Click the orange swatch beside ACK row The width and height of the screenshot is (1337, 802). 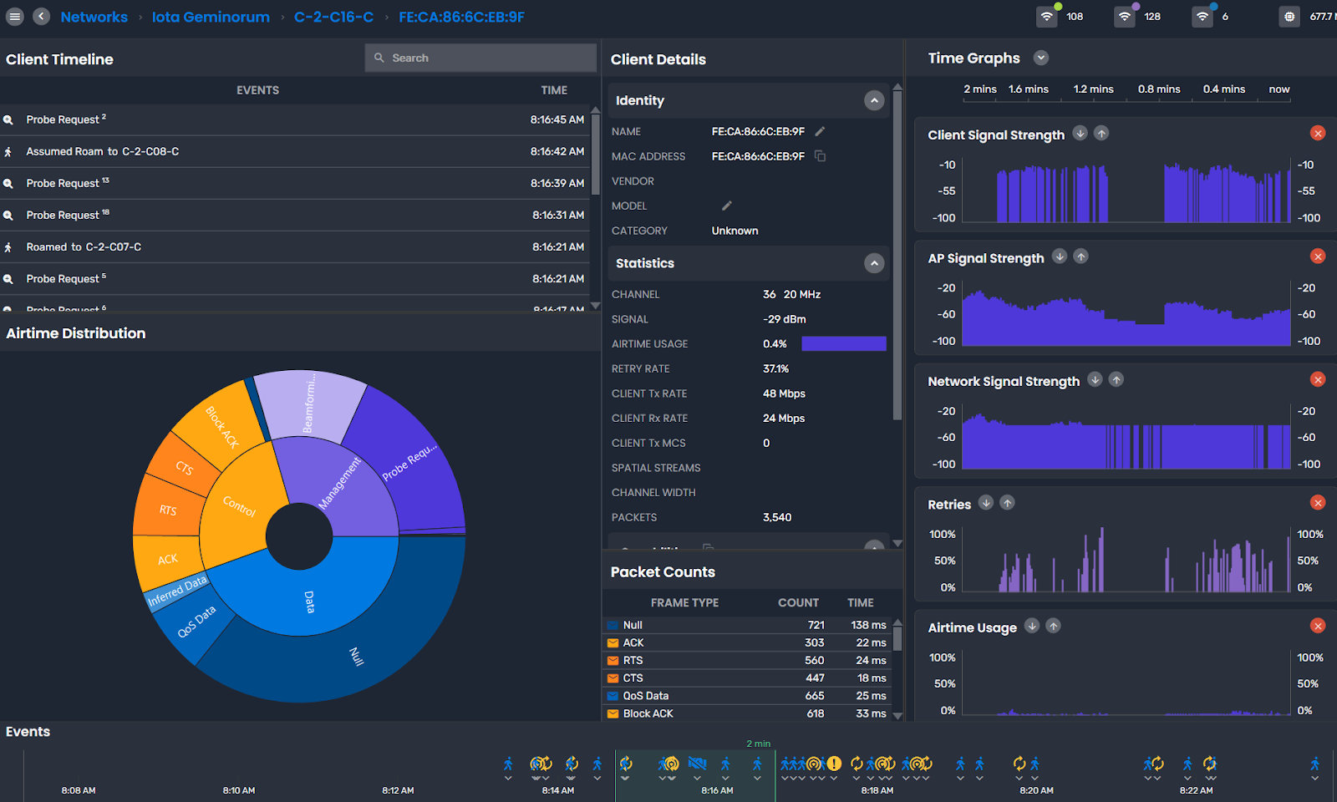pos(613,643)
